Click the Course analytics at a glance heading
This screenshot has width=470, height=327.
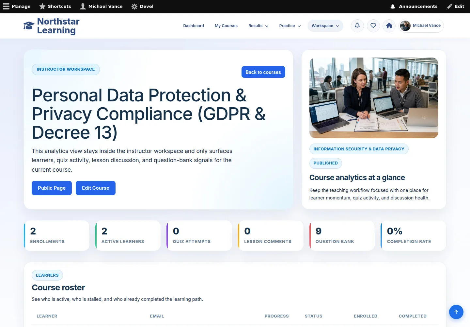click(357, 178)
